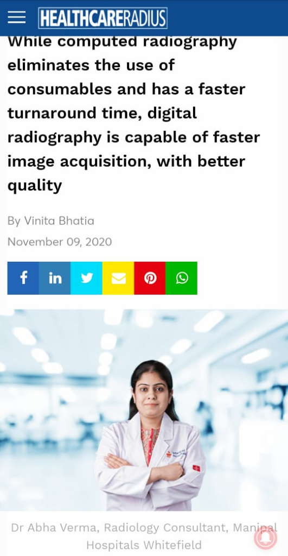This screenshot has height=556, width=288.
Task: Share the article on Facebook
Action: (x=23, y=278)
